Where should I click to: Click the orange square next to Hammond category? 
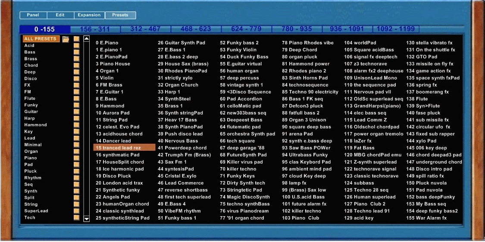(x=76, y=125)
